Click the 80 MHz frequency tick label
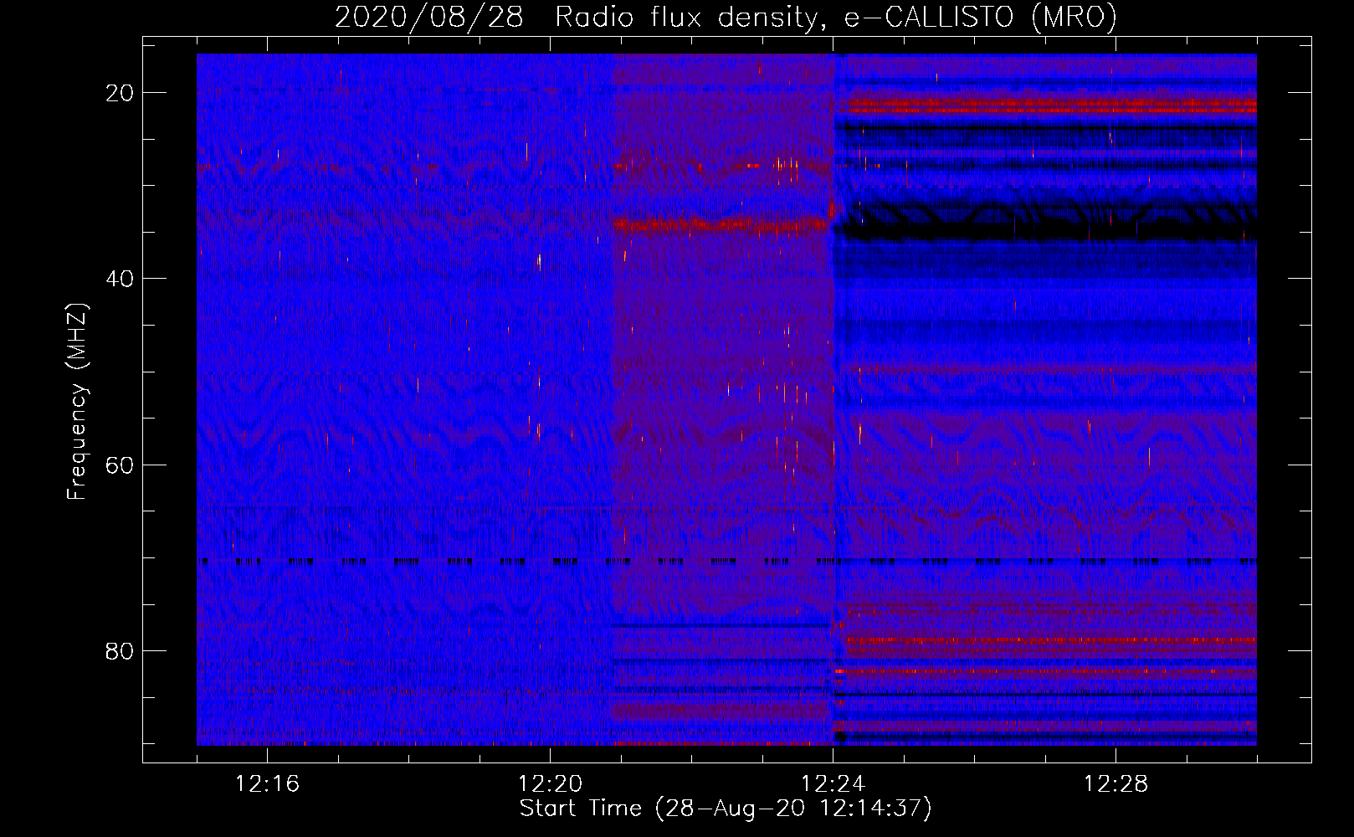Viewport: 1354px width, 837px height. click(x=120, y=651)
